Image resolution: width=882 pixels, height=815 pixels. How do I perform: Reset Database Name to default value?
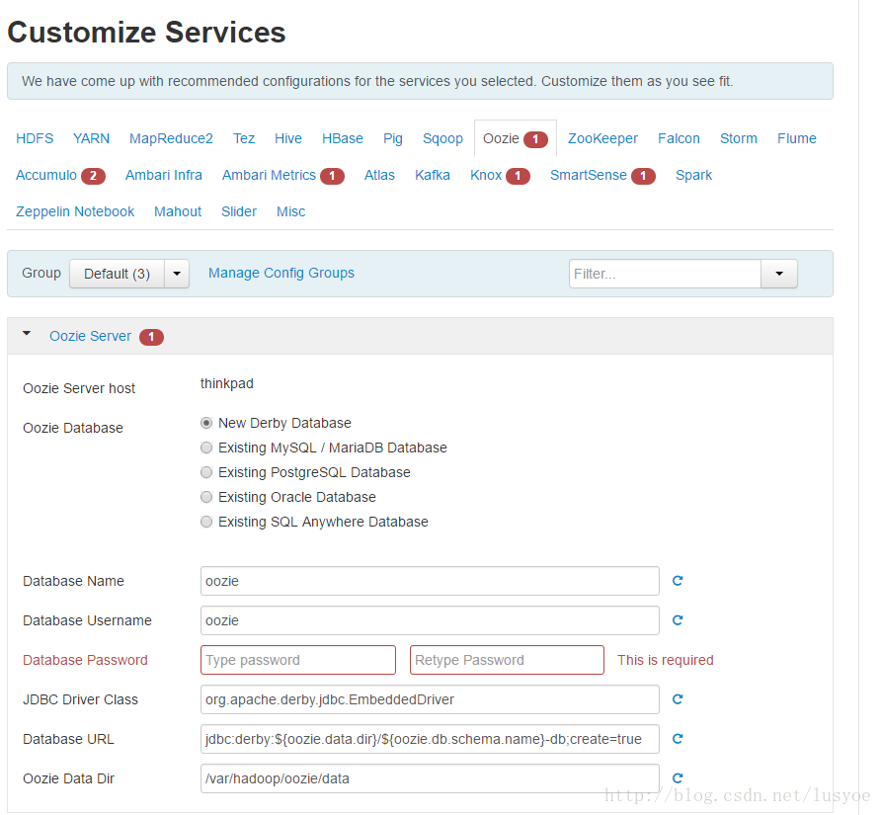(678, 581)
